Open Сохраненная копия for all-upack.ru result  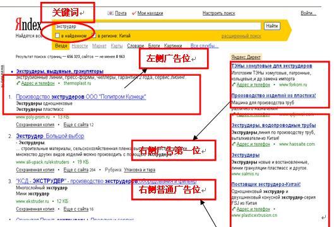point(35,170)
